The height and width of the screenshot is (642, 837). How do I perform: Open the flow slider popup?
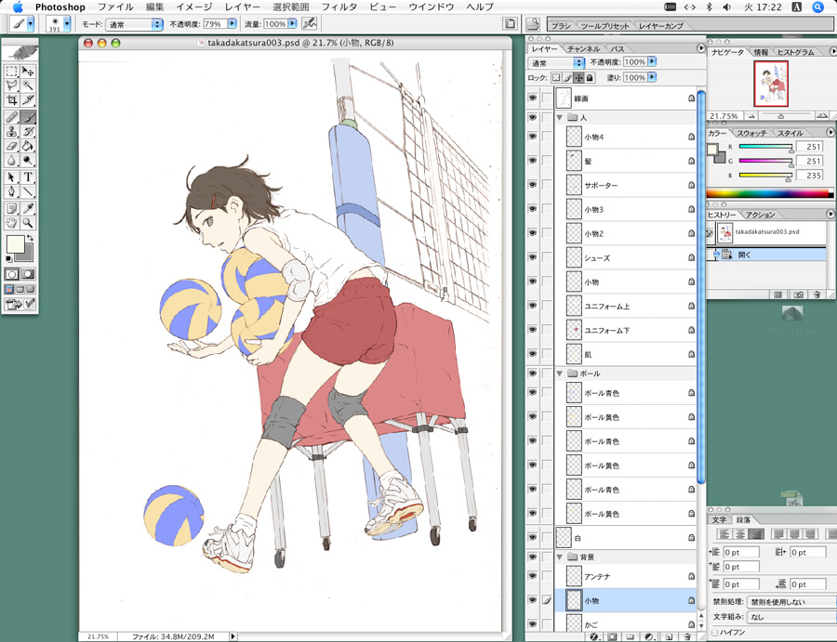point(293,23)
